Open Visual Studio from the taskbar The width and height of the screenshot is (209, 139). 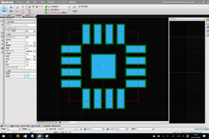pos(25,136)
